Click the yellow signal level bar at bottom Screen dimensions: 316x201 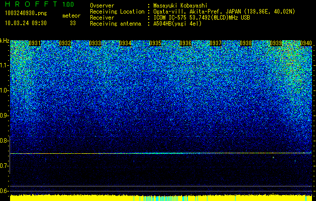point(161,198)
